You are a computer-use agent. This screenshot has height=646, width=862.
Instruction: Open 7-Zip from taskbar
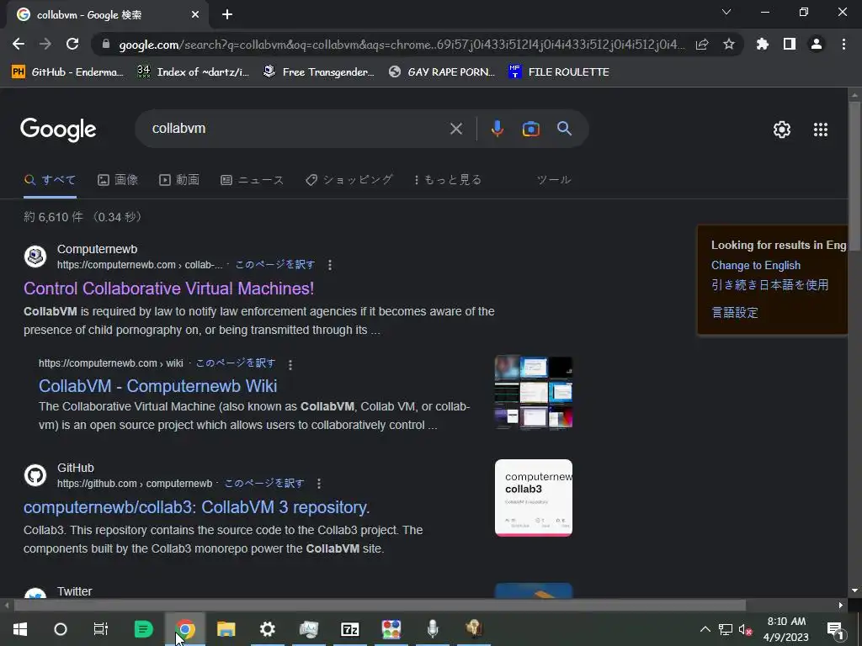coord(350,629)
